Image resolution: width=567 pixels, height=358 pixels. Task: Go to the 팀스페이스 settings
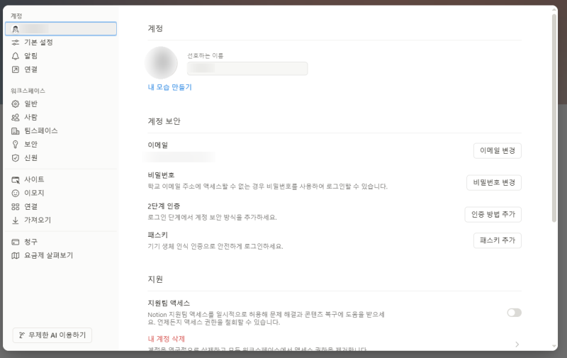pos(61,131)
